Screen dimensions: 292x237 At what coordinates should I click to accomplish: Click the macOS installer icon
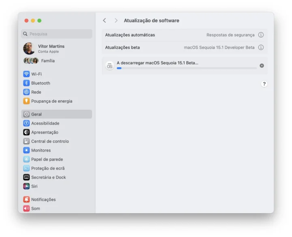pyautogui.click(x=109, y=66)
